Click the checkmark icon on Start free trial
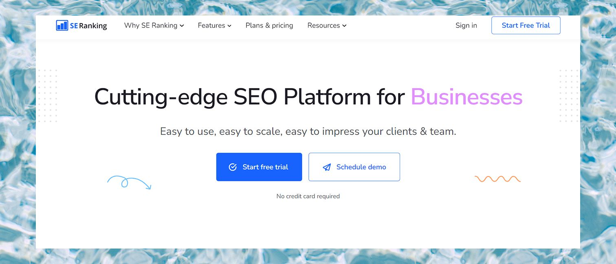 click(233, 167)
